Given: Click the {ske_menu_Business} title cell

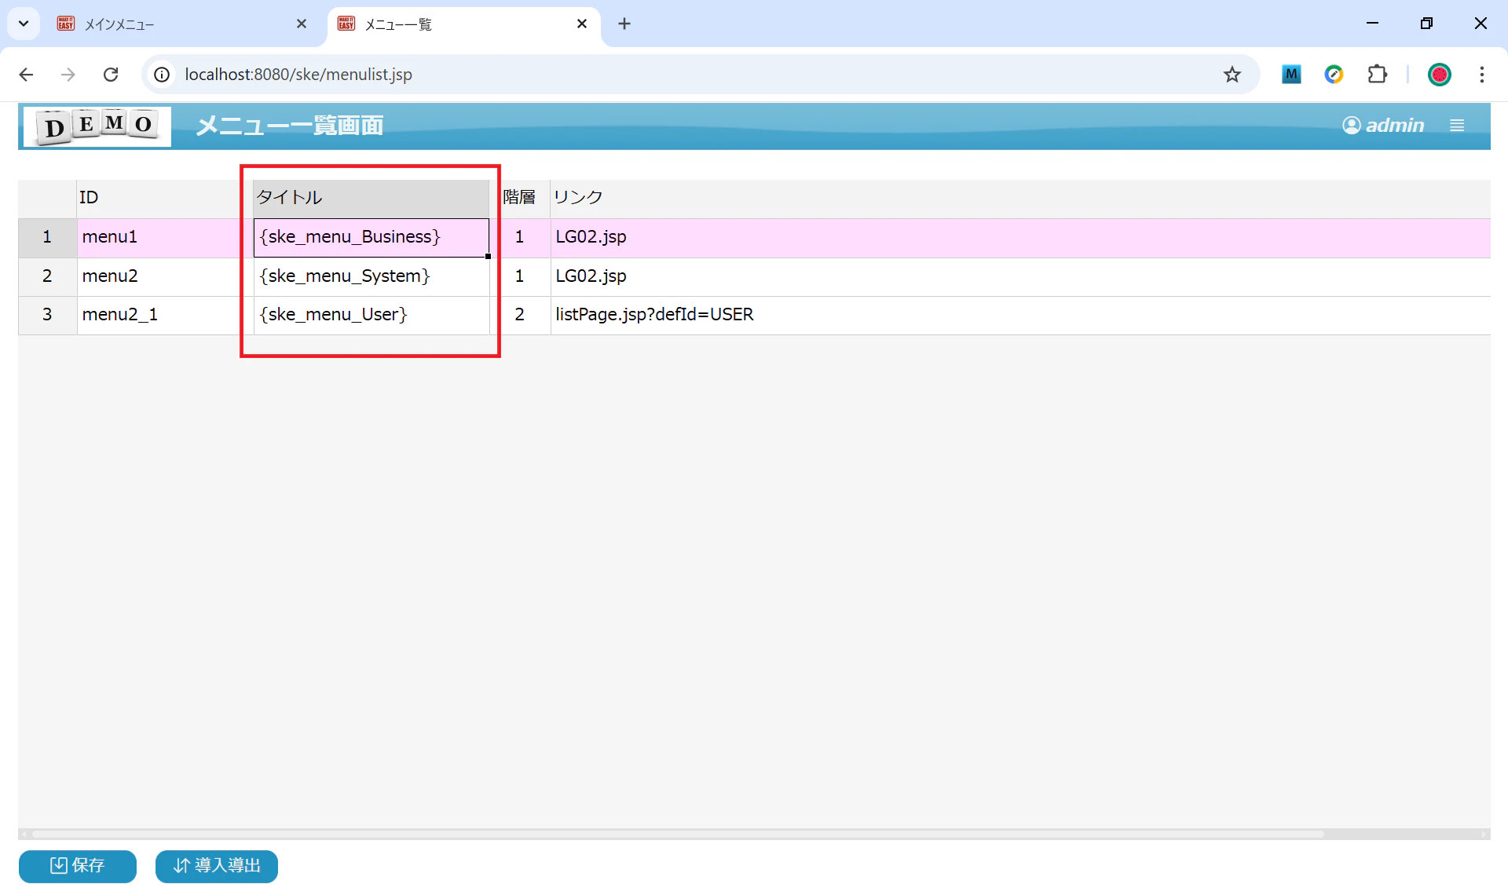Looking at the screenshot, I should click(x=371, y=238).
